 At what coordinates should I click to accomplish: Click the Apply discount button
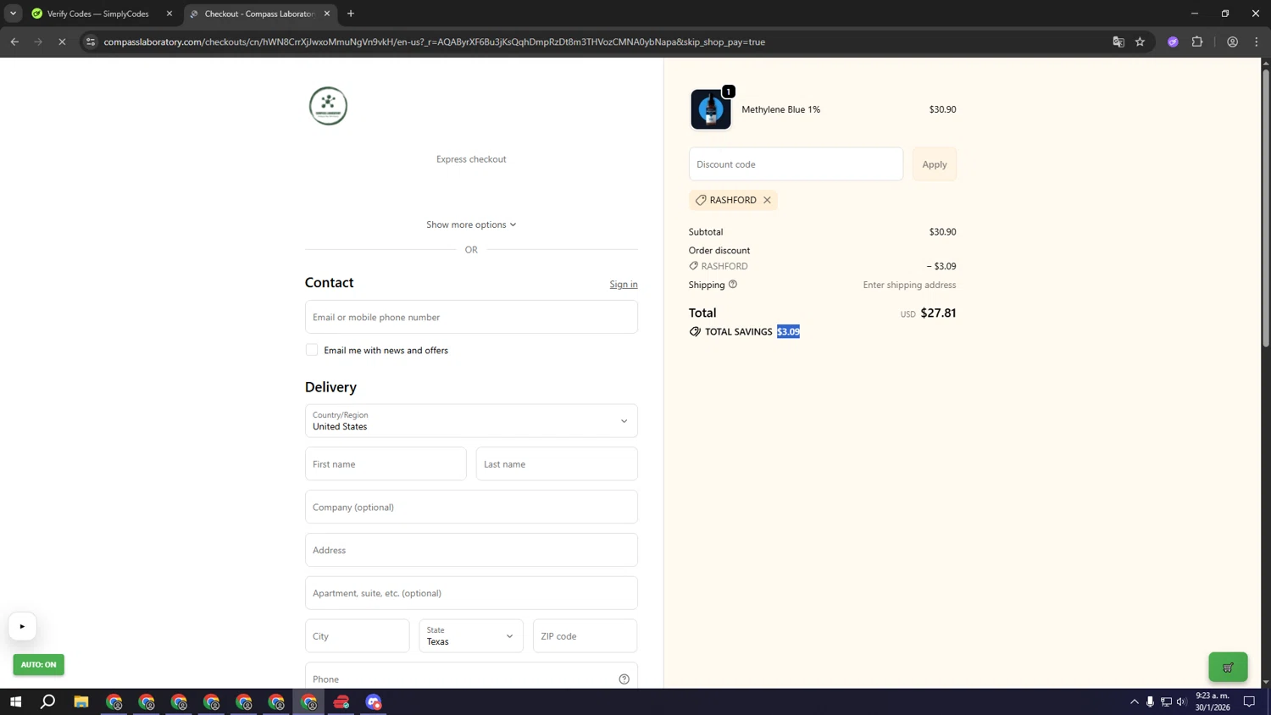pyautogui.click(x=935, y=164)
